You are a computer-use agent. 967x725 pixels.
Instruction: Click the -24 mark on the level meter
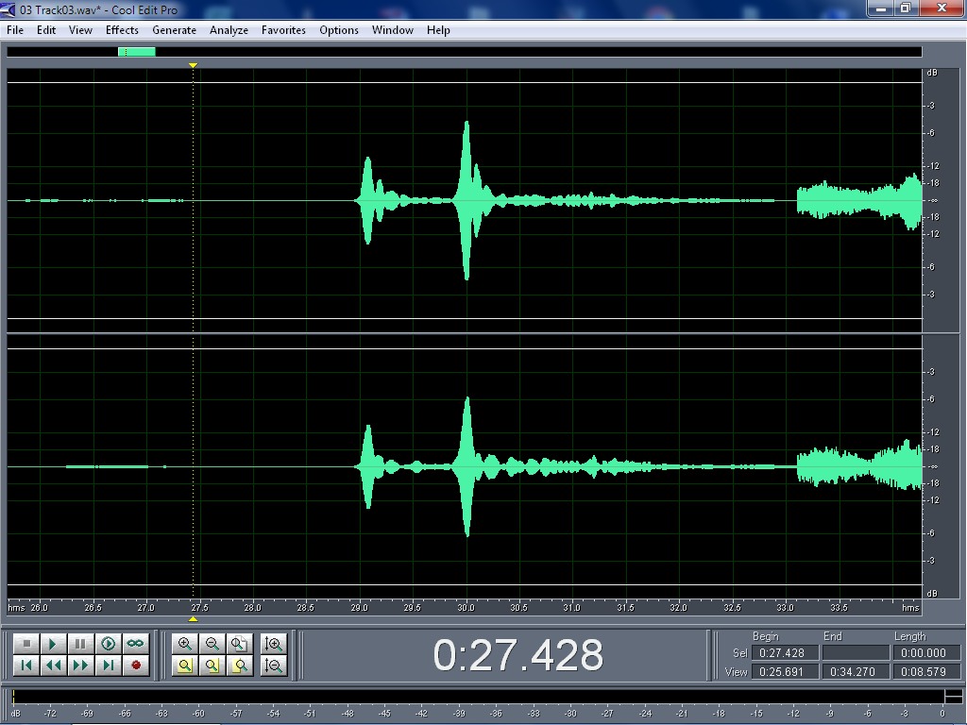coord(646,714)
